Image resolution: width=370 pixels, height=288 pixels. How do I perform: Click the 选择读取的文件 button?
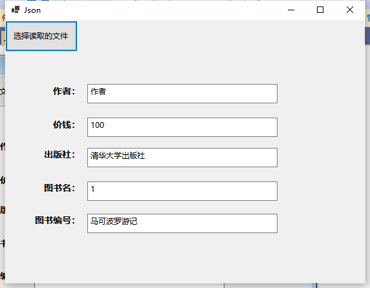41,36
